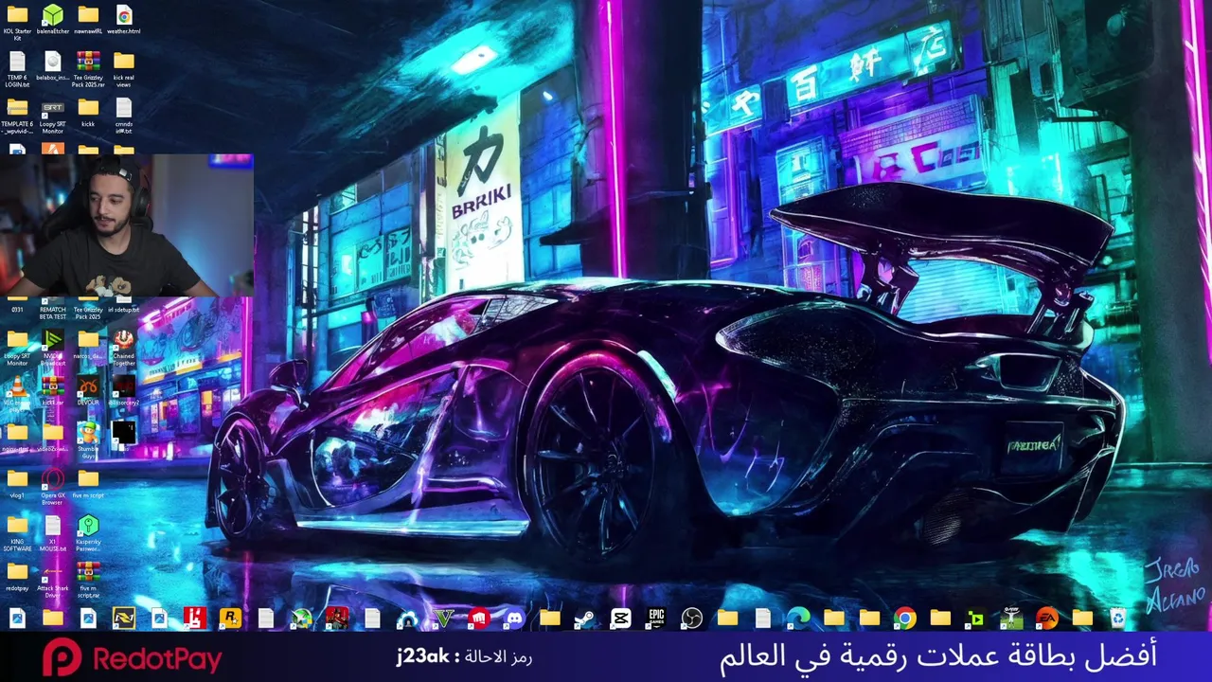Launch Rockstar Games Launcher icon

(230, 619)
